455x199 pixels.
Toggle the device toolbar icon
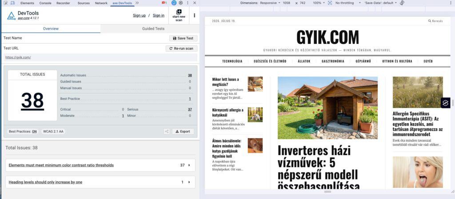[x=12, y=3]
